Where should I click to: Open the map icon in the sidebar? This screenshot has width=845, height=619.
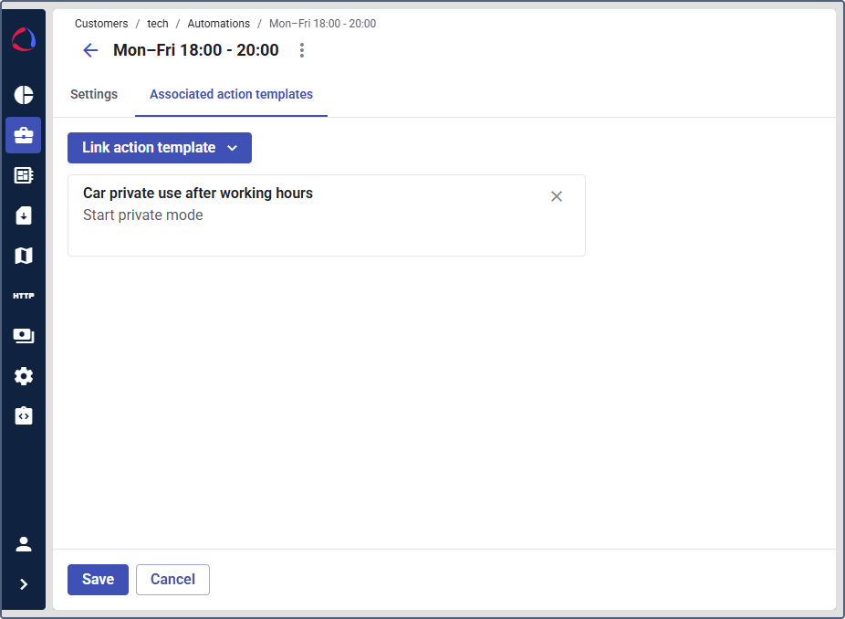point(23,255)
